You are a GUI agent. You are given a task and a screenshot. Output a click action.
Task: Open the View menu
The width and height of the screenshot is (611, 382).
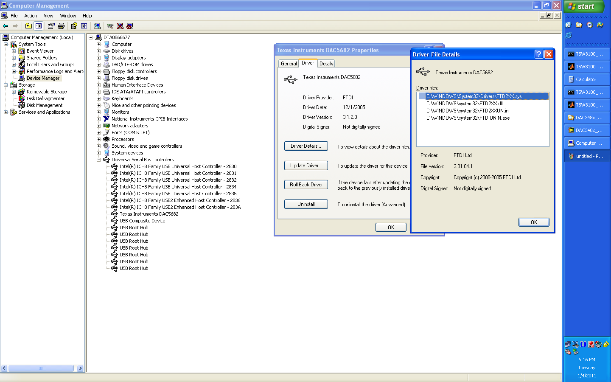click(48, 16)
